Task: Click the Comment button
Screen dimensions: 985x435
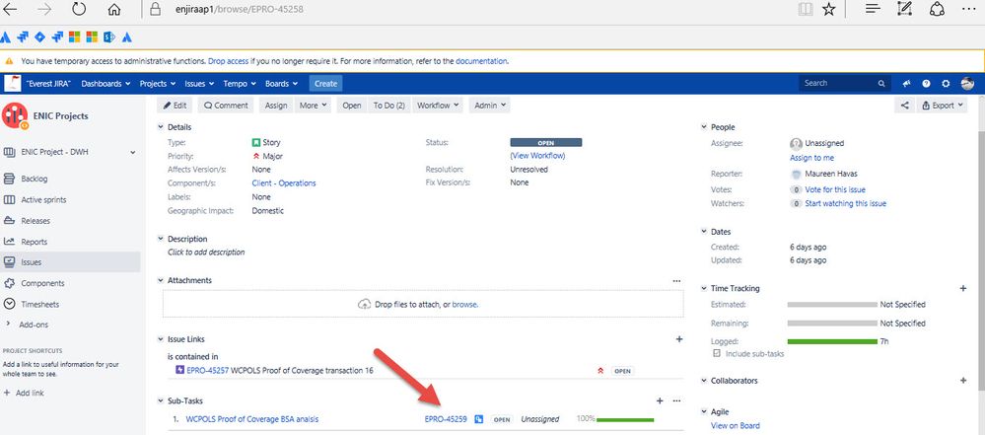Action: [226, 106]
